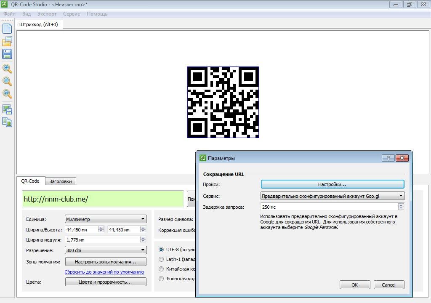Click the Save floppy disk icon
This screenshot has width=431, height=303.
(7, 54)
